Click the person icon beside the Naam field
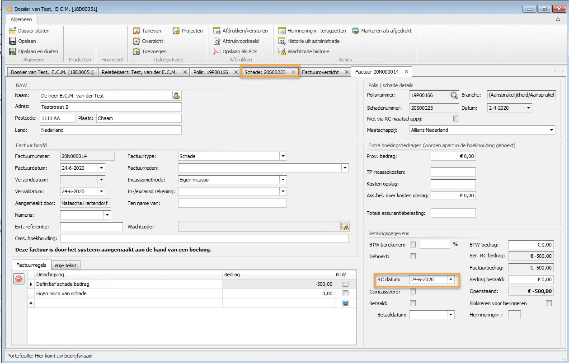Viewport: 569px width, 363px height. click(176, 96)
